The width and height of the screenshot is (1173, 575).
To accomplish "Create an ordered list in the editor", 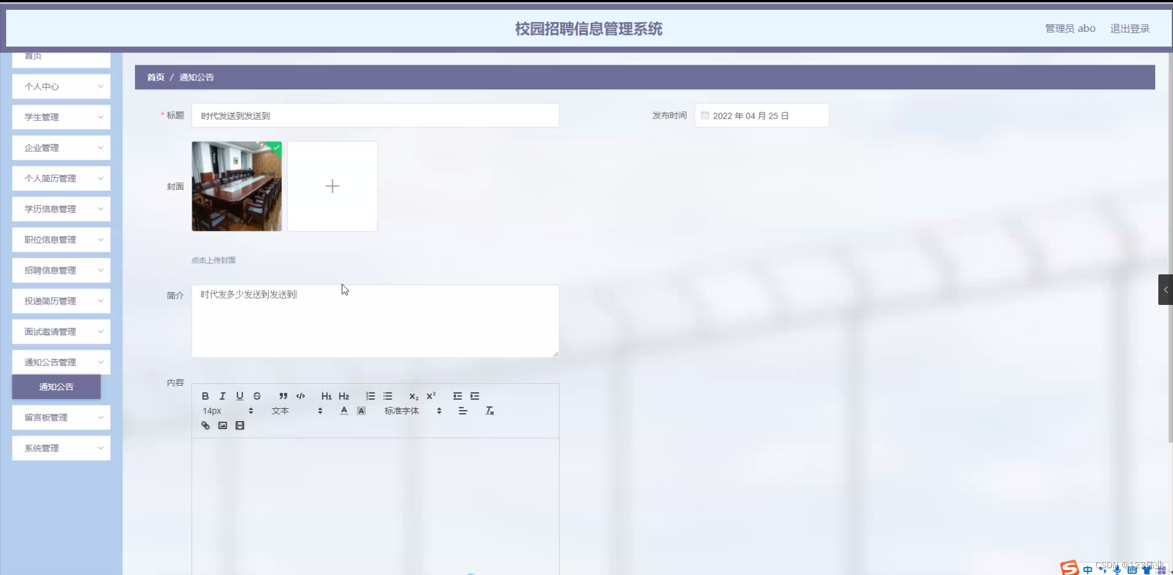I will click(x=370, y=396).
